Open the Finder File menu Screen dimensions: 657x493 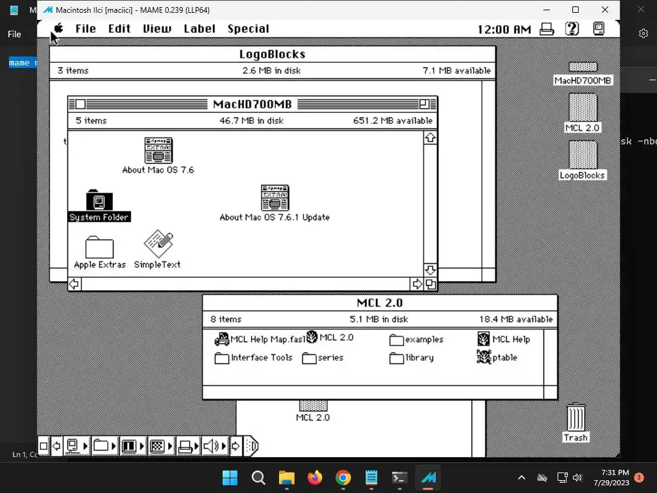tap(85, 28)
